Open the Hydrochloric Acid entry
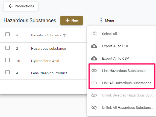Viewport: 156px width, 117px height. 45,61
